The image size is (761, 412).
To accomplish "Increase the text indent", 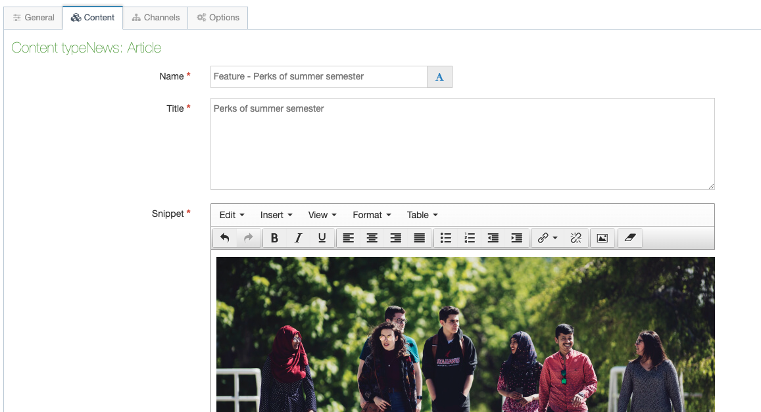I will [516, 238].
